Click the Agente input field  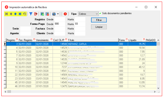[26, 33]
